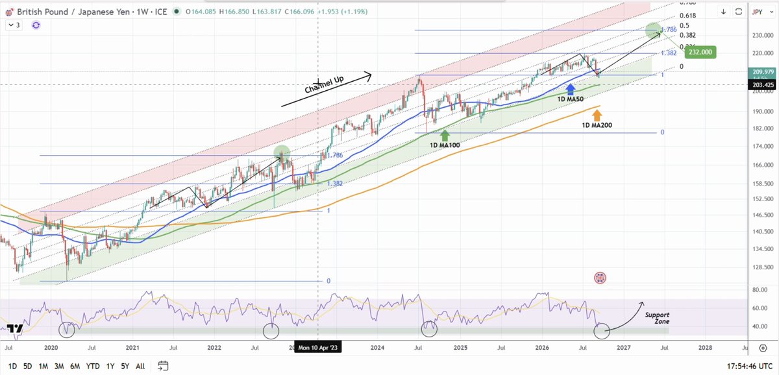Screen dimensions: 779x375
Task: Collapse the indicator legend showing 3
Action: tap(14, 25)
